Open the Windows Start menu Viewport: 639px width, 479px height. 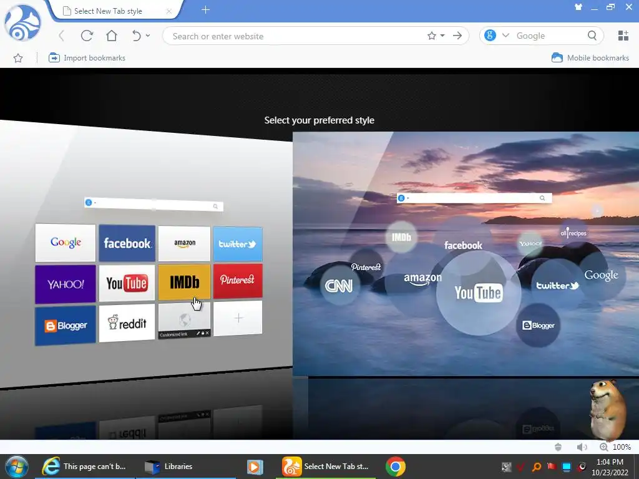[16, 467]
